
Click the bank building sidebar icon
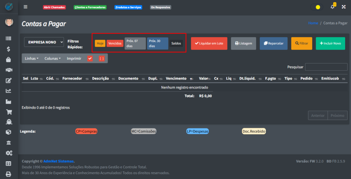9,142
